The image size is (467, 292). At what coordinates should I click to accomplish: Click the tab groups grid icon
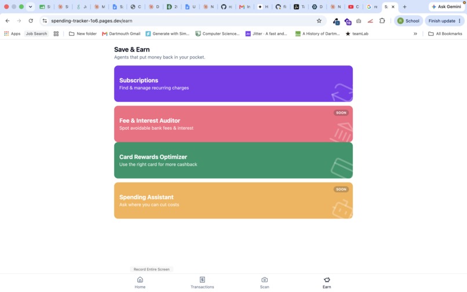click(x=56, y=34)
